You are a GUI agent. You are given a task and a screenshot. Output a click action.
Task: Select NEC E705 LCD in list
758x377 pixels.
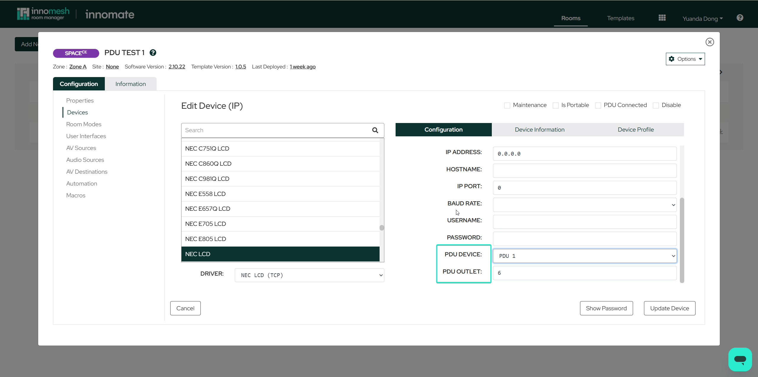tap(280, 224)
